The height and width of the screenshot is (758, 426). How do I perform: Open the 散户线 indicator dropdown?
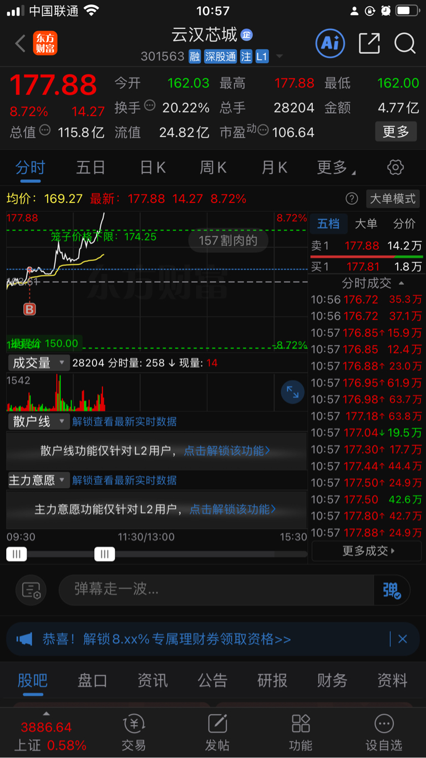point(38,422)
